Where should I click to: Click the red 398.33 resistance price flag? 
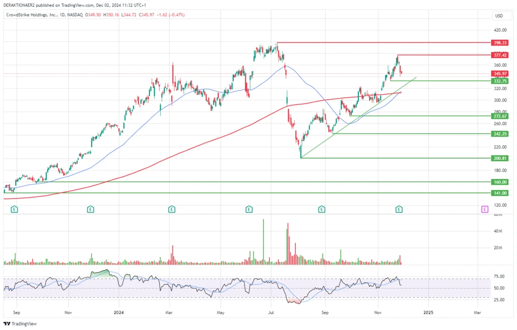click(500, 43)
